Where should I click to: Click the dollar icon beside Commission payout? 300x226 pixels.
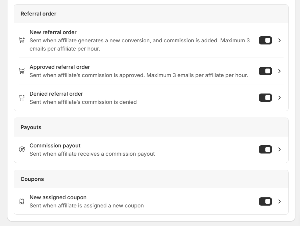(x=22, y=150)
